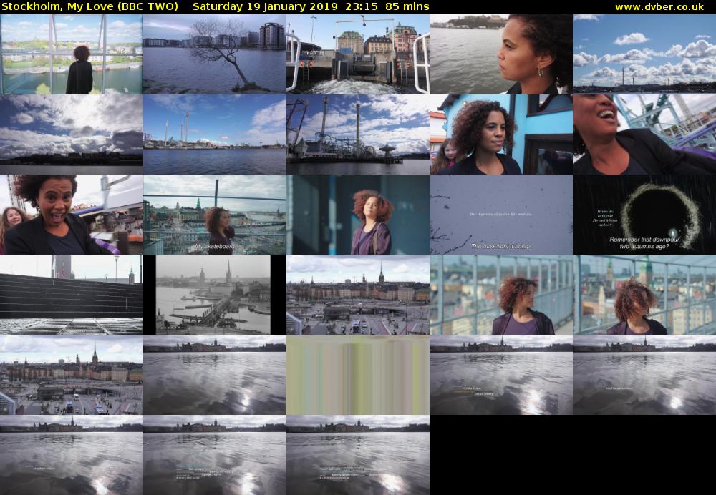Select close-up profile of woman with earring
This screenshot has height=495, width=716.
coord(501,54)
